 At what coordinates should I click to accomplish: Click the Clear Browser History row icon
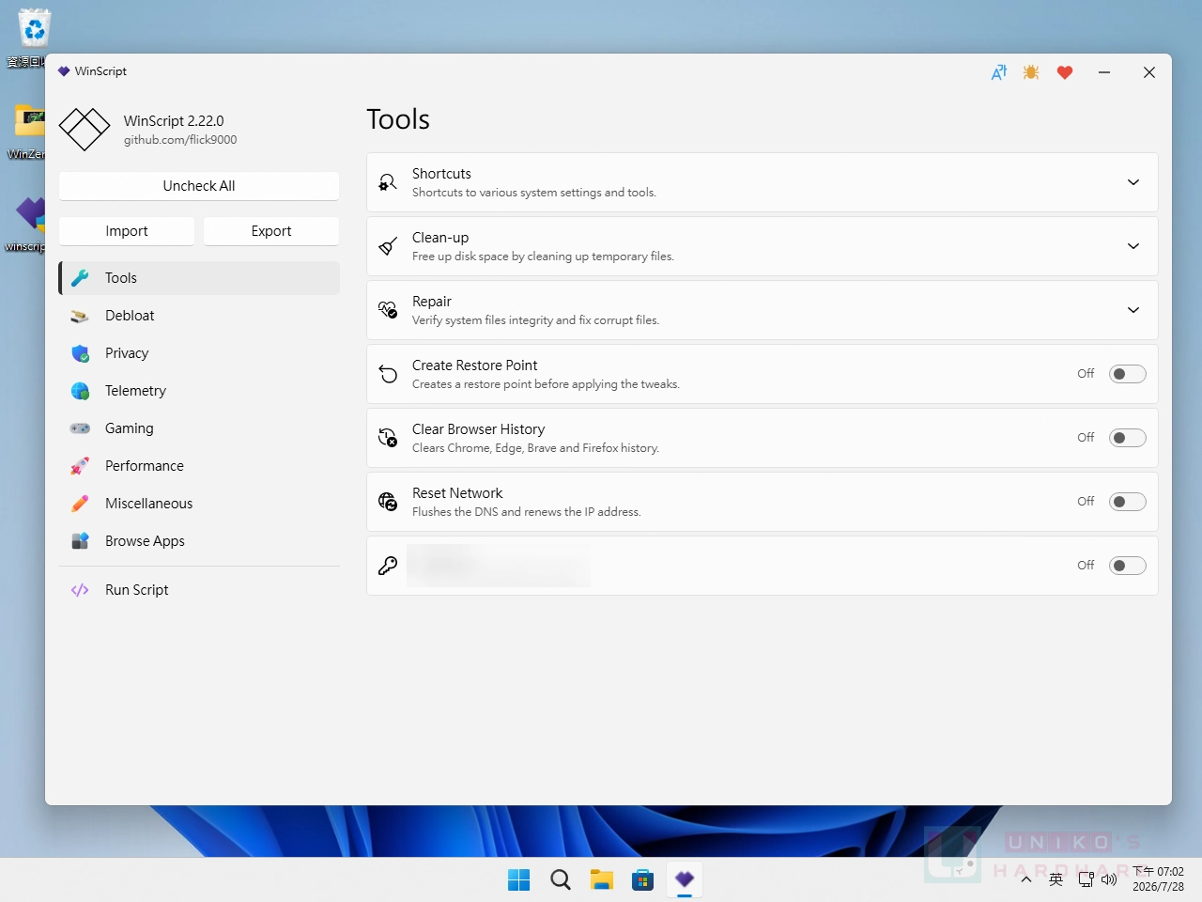(388, 438)
